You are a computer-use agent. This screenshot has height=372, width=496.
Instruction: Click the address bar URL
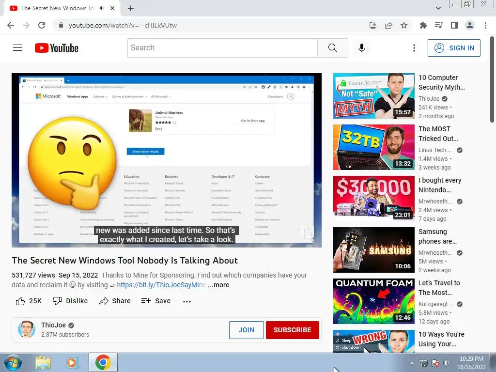click(x=123, y=25)
